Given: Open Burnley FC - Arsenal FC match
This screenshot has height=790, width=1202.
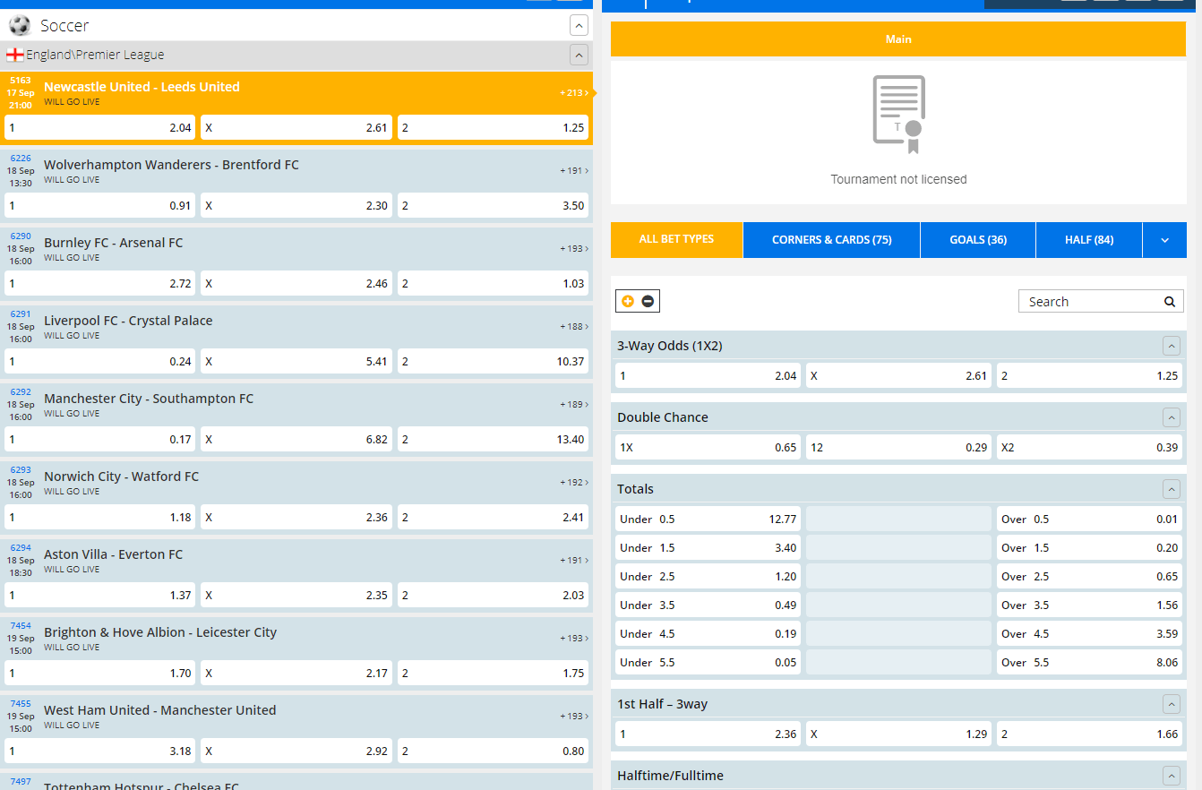Looking at the screenshot, I should coord(113,243).
